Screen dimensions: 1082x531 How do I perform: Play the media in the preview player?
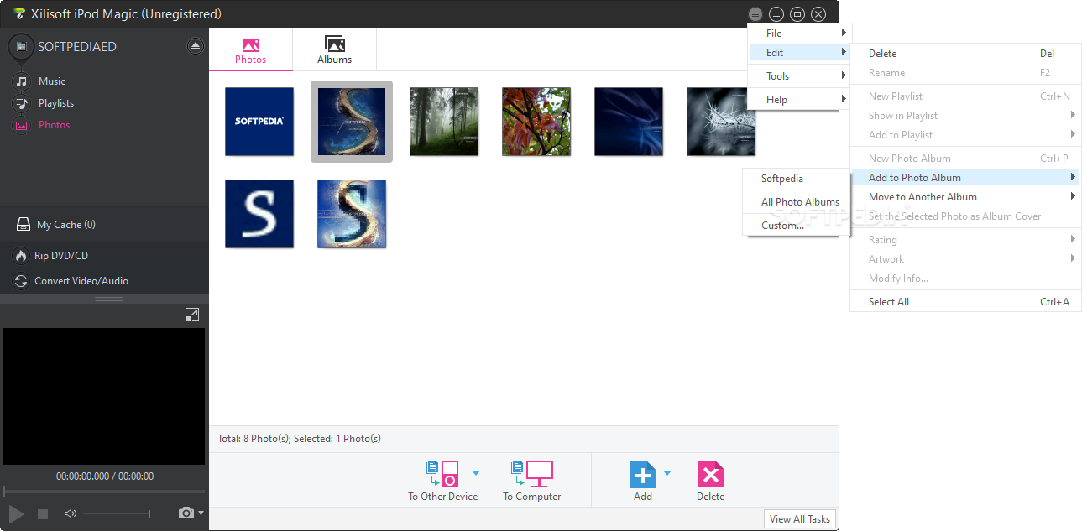[x=16, y=513]
